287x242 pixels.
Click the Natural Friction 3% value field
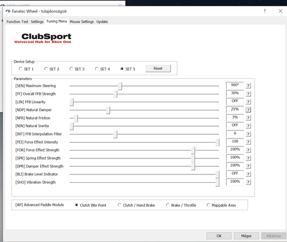235,117
